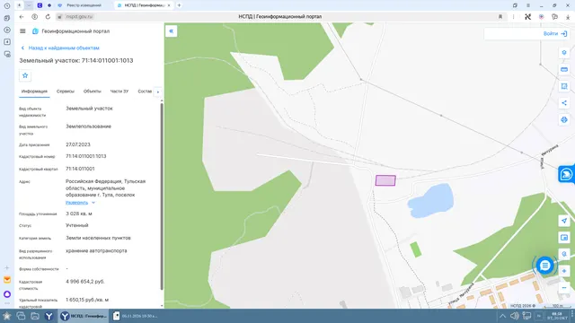The image size is (575, 323).
Task: Open a new browser tab
Action: 180,5
